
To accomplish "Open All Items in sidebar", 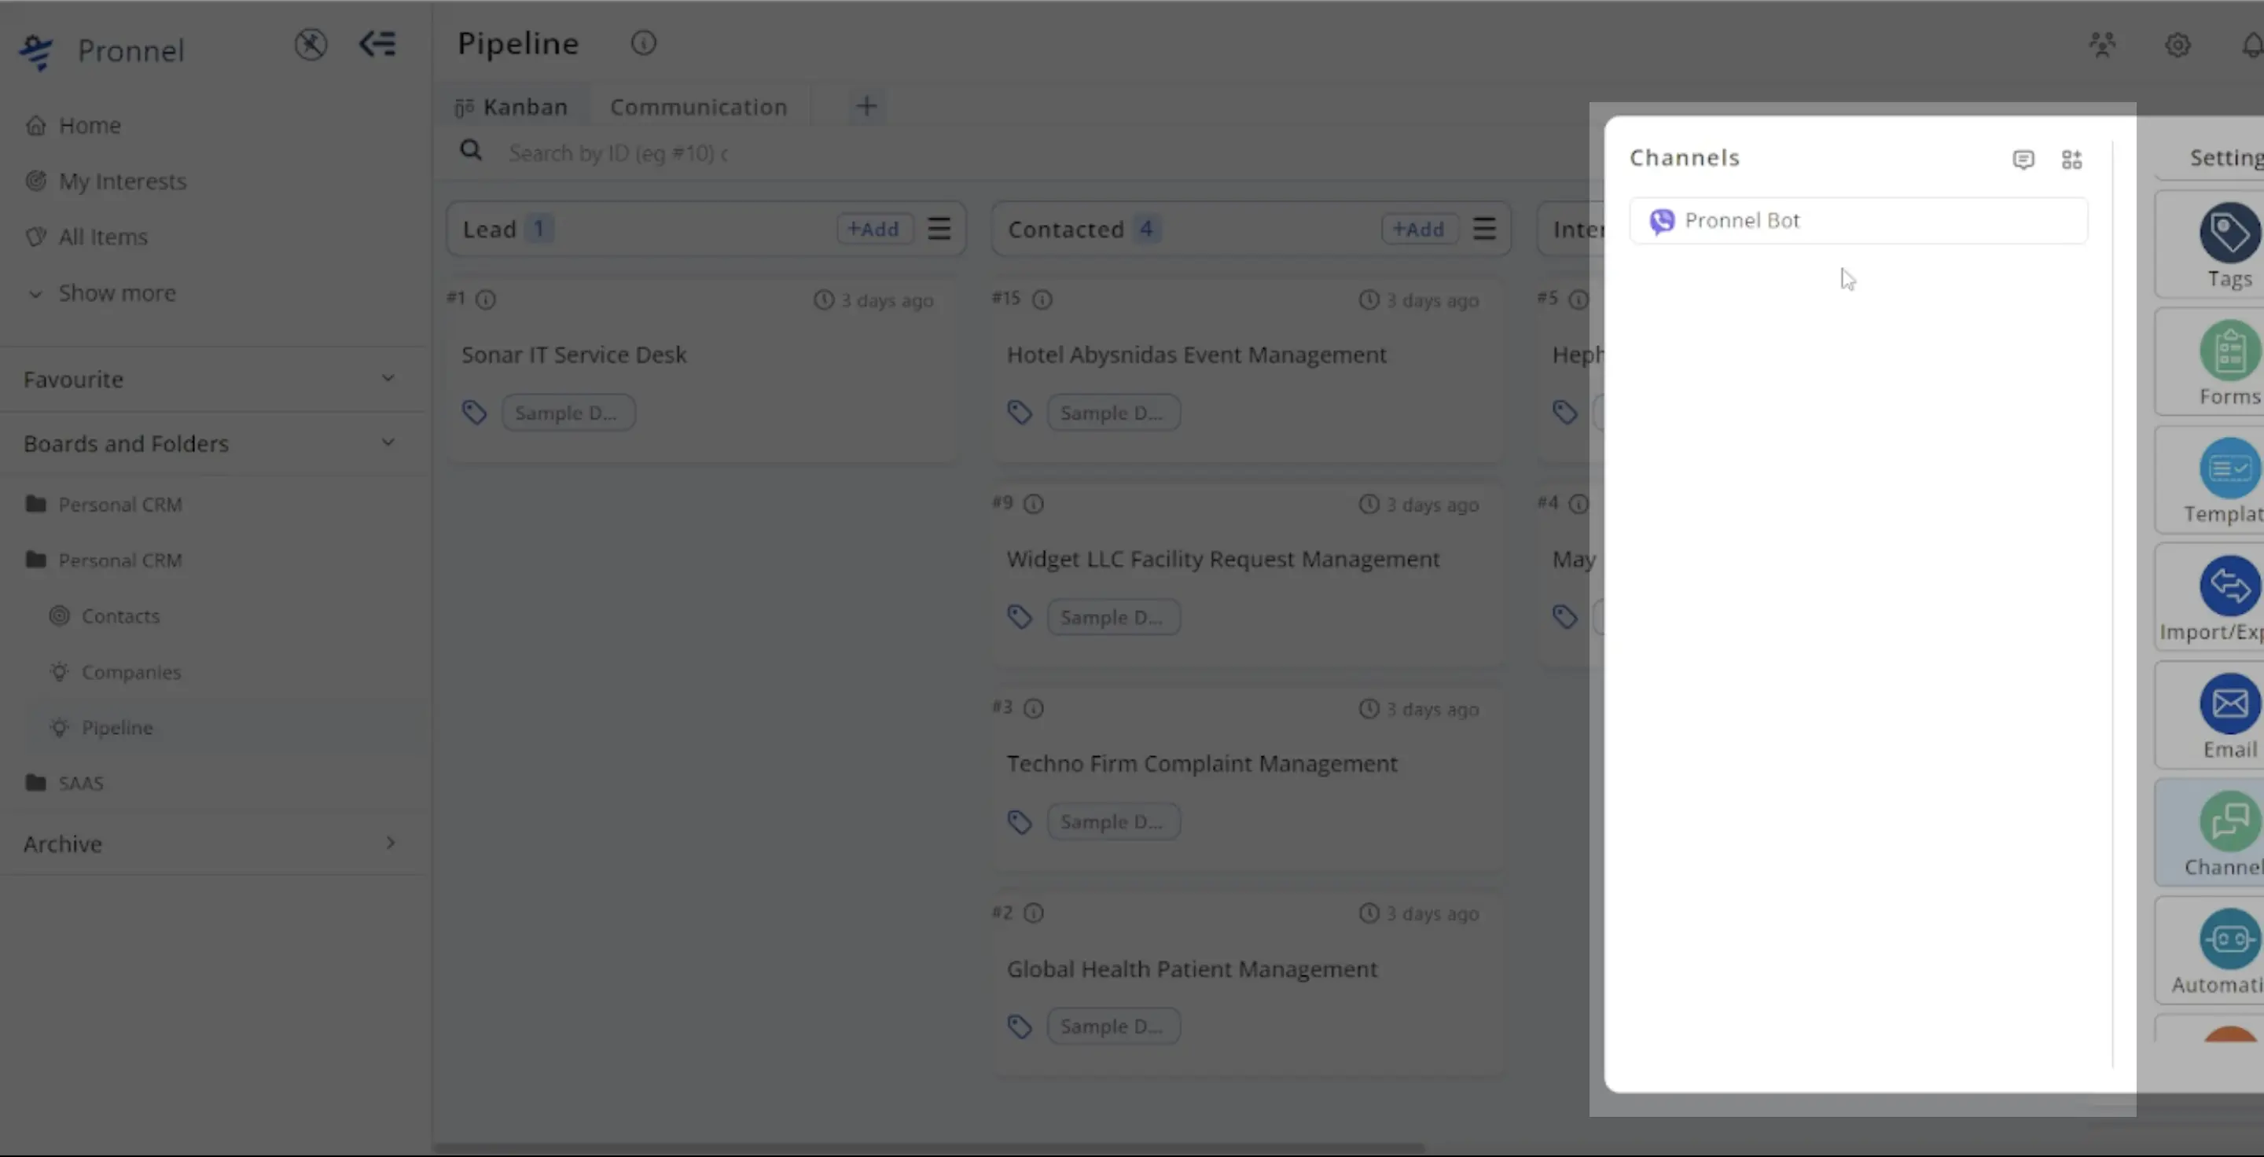I will (x=86, y=237).
